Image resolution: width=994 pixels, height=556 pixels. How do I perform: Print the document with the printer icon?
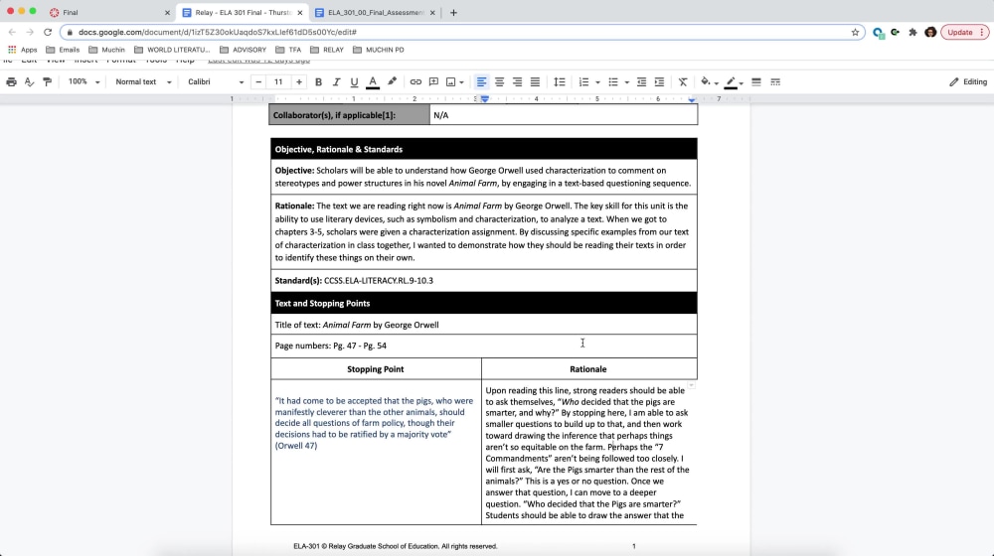[x=11, y=81]
